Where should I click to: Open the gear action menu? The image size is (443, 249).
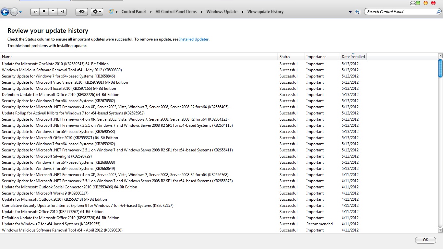[x=97, y=12]
